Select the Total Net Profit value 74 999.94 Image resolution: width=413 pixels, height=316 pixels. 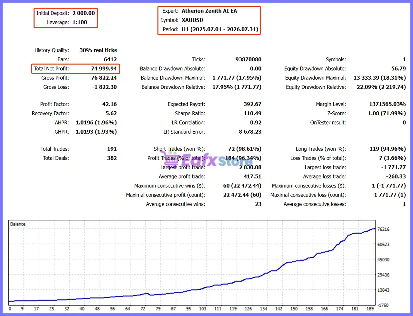104,69
